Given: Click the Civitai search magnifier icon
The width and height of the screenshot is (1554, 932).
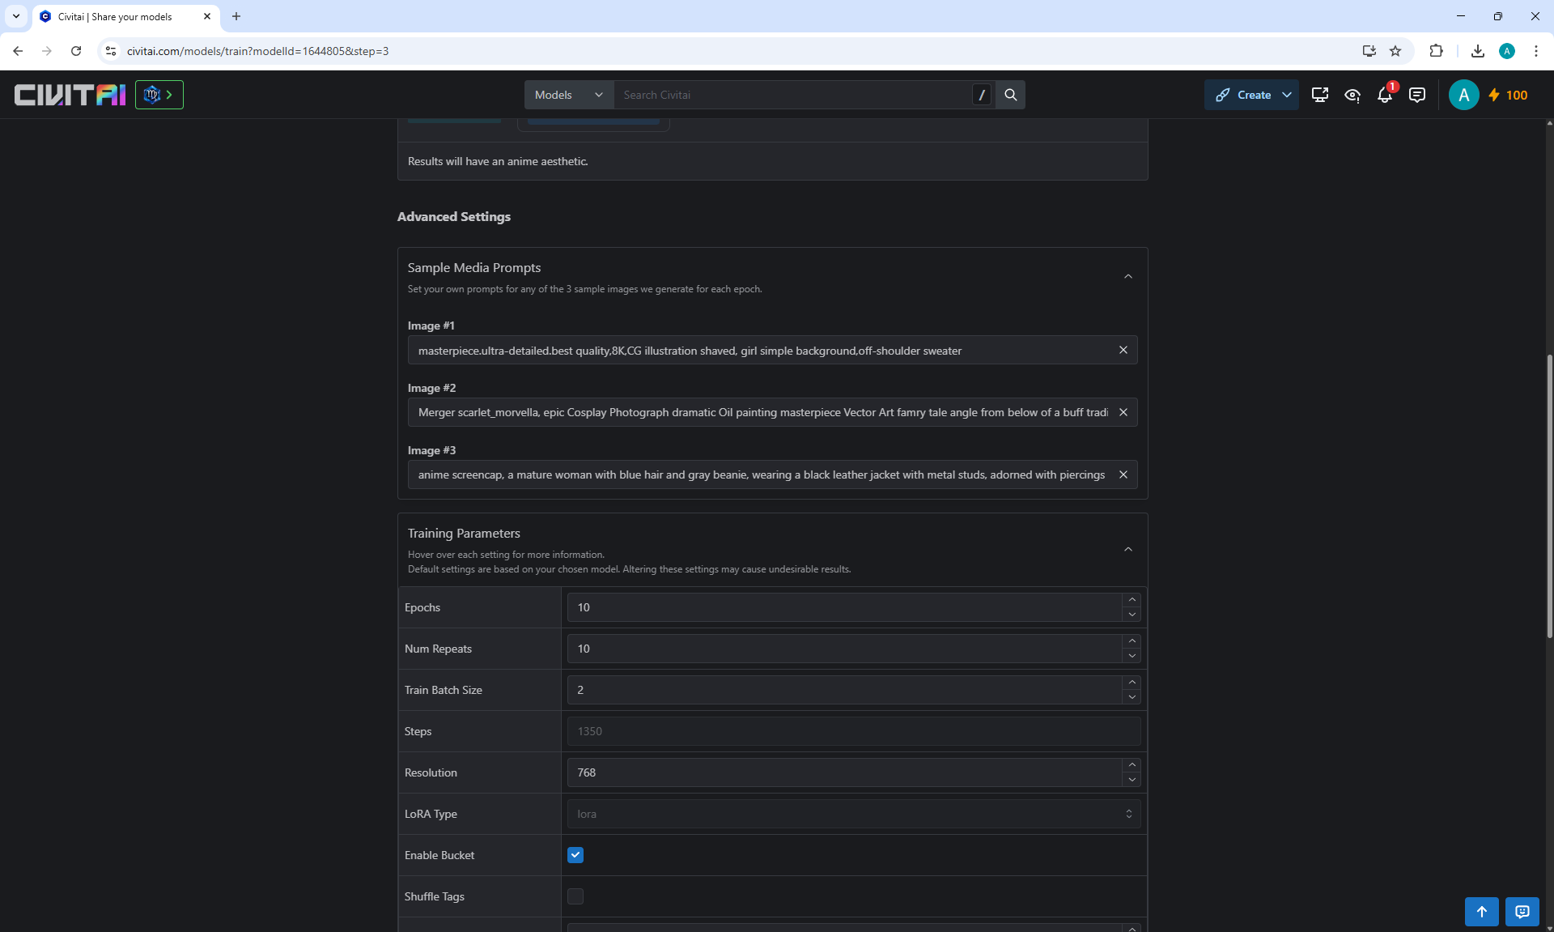Looking at the screenshot, I should 1010,95.
